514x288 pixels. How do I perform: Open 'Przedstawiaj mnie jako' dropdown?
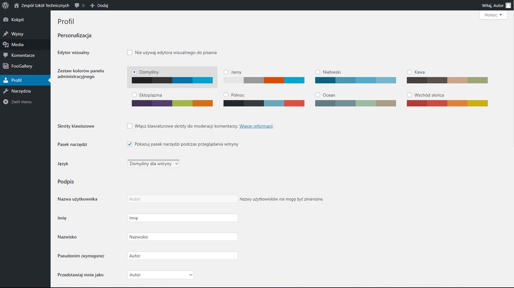point(160,275)
